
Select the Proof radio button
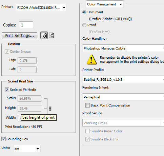point(84,25)
